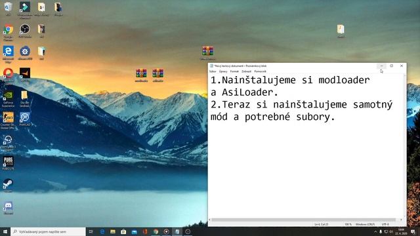Image resolution: width=420 pixels, height=236 pixels.
Task: Open the WinRAR archive above the Notepad window
Action: pos(208,53)
